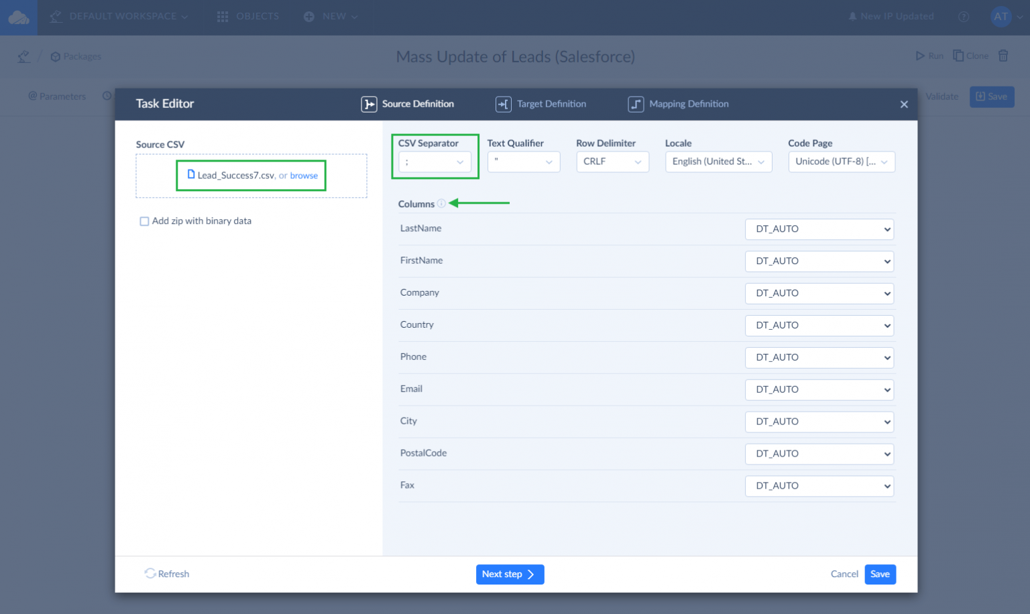
Task: Click the Skyvia cloud logo icon
Action: [x=19, y=17]
